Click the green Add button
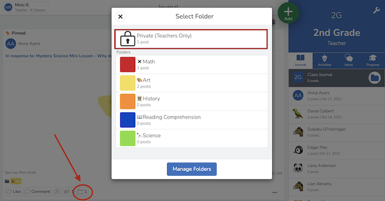385x201 pixels. (x=288, y=13)
